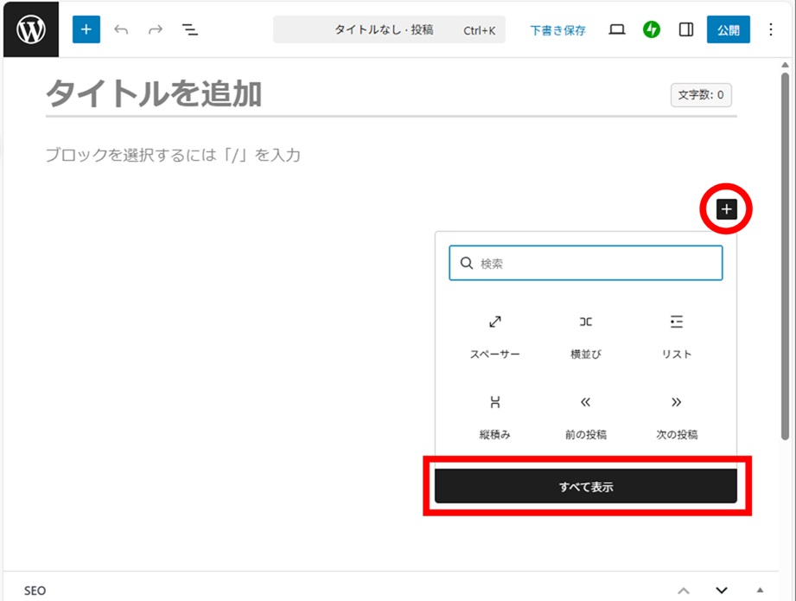Open the green Jetpack lightning icon
Image resolution: width=796 pixels, height=601 pixels.
point(652,29)
